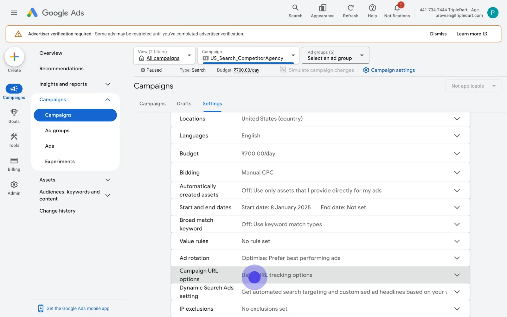Open the Goals trophy icon
The height and width of the screenshot is (317, 507).
click(x=14, y=113)
